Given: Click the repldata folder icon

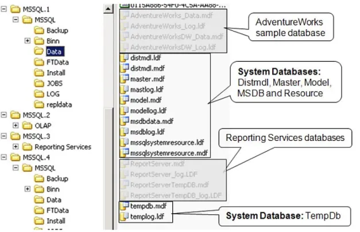Looking at the screenshot, I should point(39,104).
